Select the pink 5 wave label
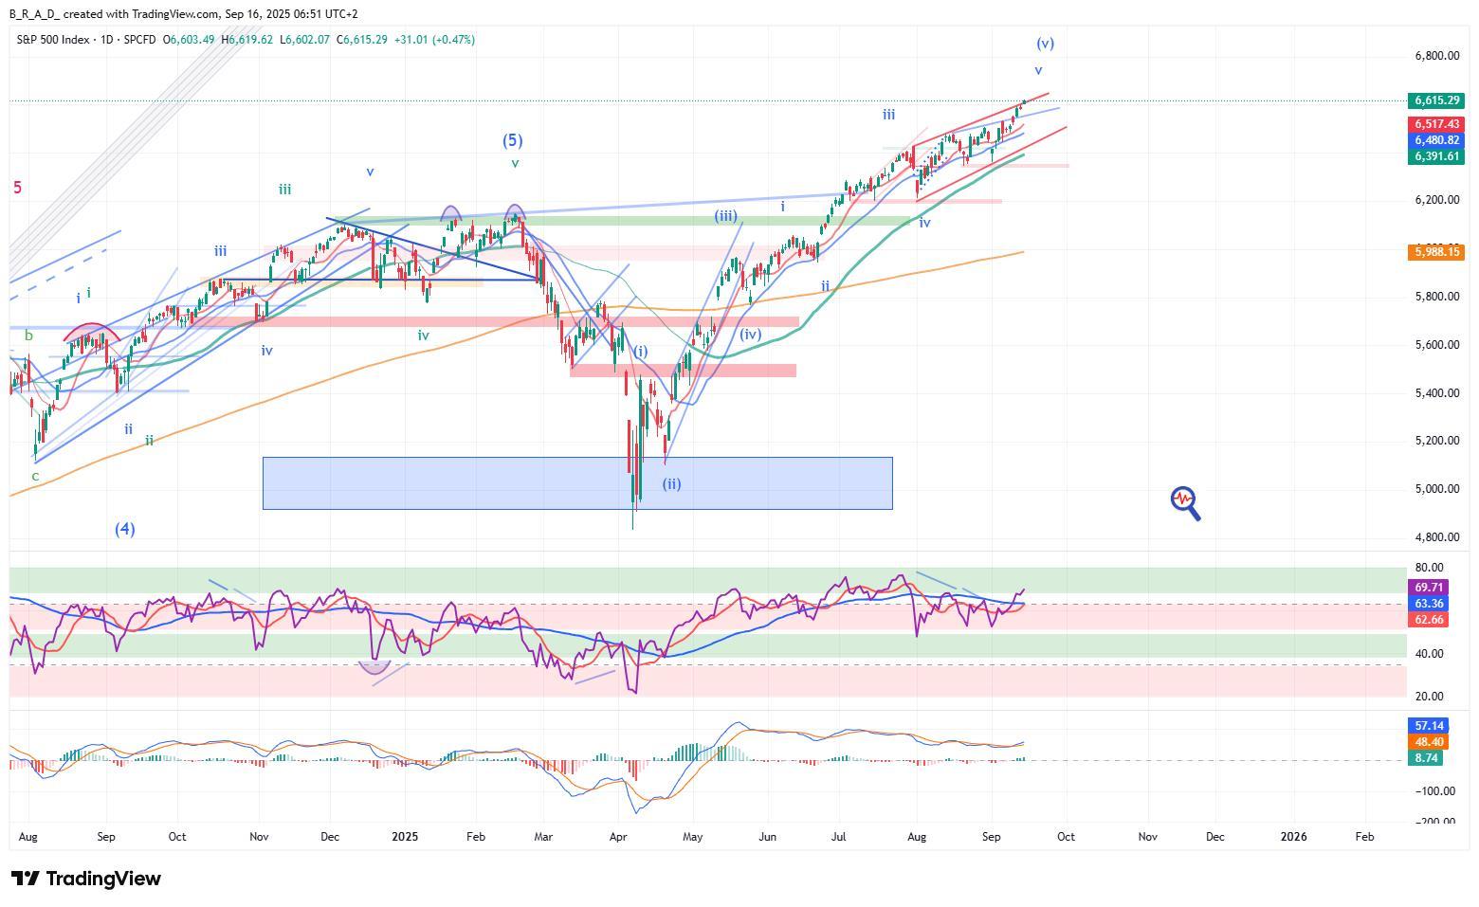 17,188
